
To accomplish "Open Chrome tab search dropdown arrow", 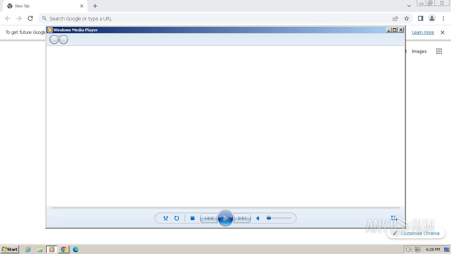I will click(x=409, y=6).
